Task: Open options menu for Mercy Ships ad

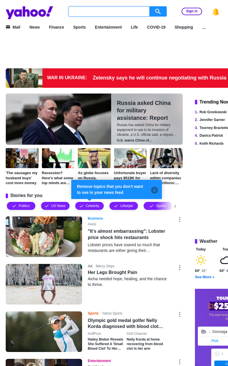Action: coord(180,268)
